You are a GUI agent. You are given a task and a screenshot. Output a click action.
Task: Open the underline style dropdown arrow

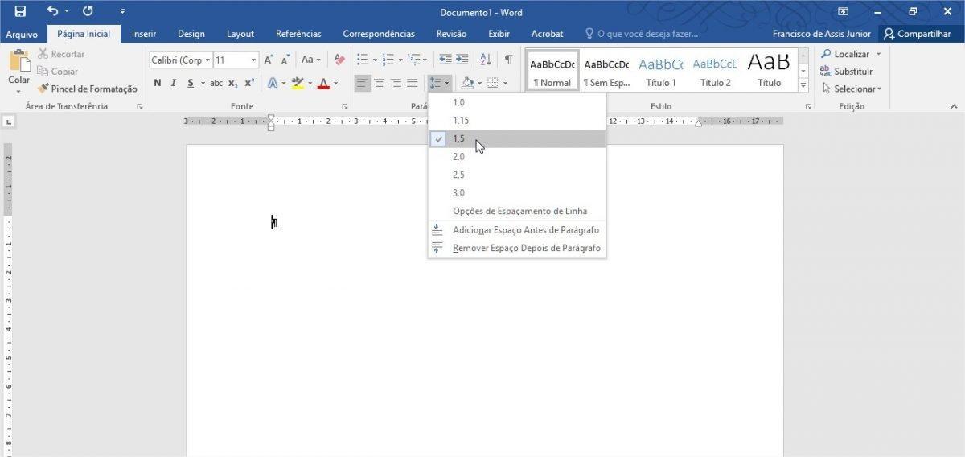203,83
